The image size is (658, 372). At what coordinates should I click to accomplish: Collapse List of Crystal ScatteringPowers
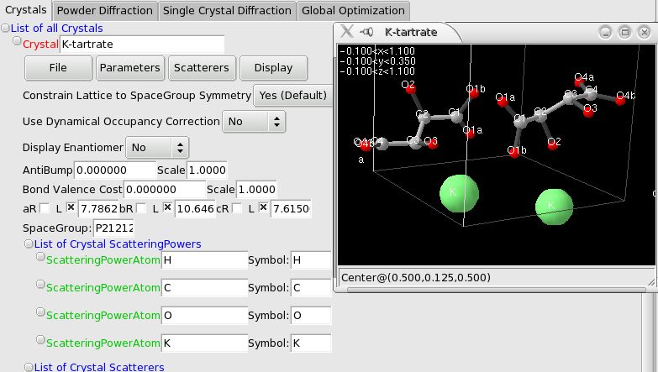coord(29,244)
